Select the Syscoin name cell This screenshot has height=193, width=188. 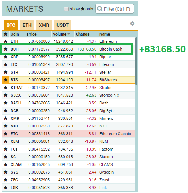106,172
